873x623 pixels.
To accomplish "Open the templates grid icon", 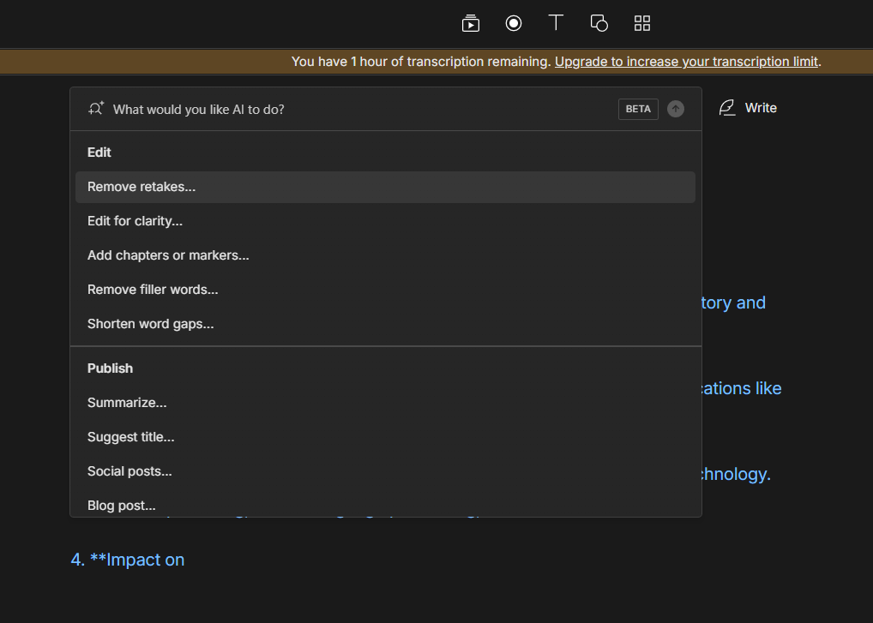I will click(x=641, y=23).
